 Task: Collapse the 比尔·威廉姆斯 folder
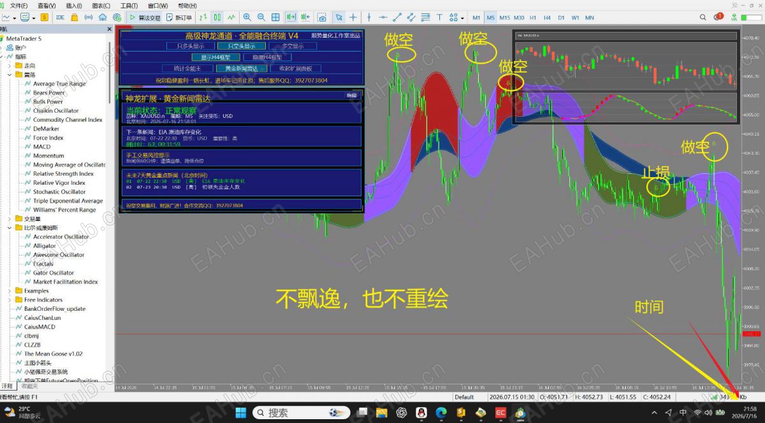(10, 227)
